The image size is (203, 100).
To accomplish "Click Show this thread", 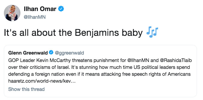I will coord(26,89).
